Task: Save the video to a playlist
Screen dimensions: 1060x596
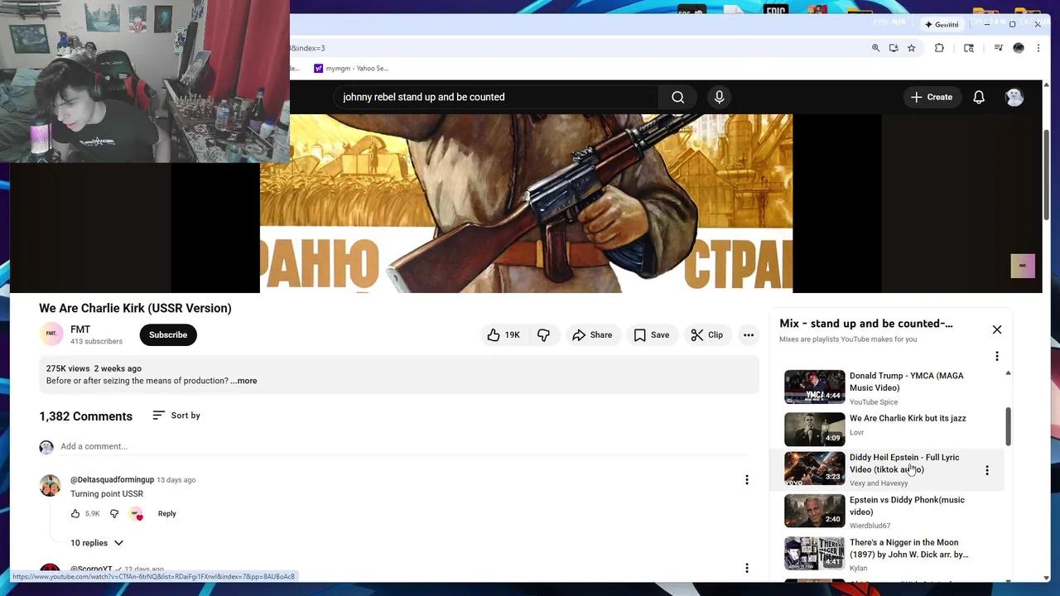Action: pos(653,334)
